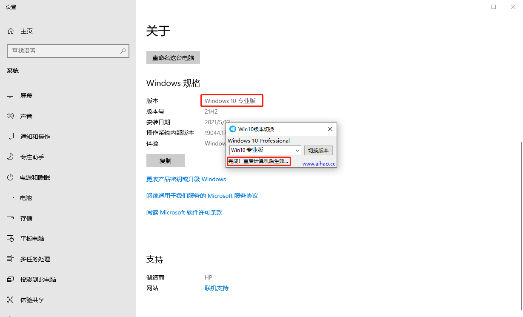This screenshot has width=523, height=317.
Task: Visit the www.aihao.cc link
Action: pos(318,163)
